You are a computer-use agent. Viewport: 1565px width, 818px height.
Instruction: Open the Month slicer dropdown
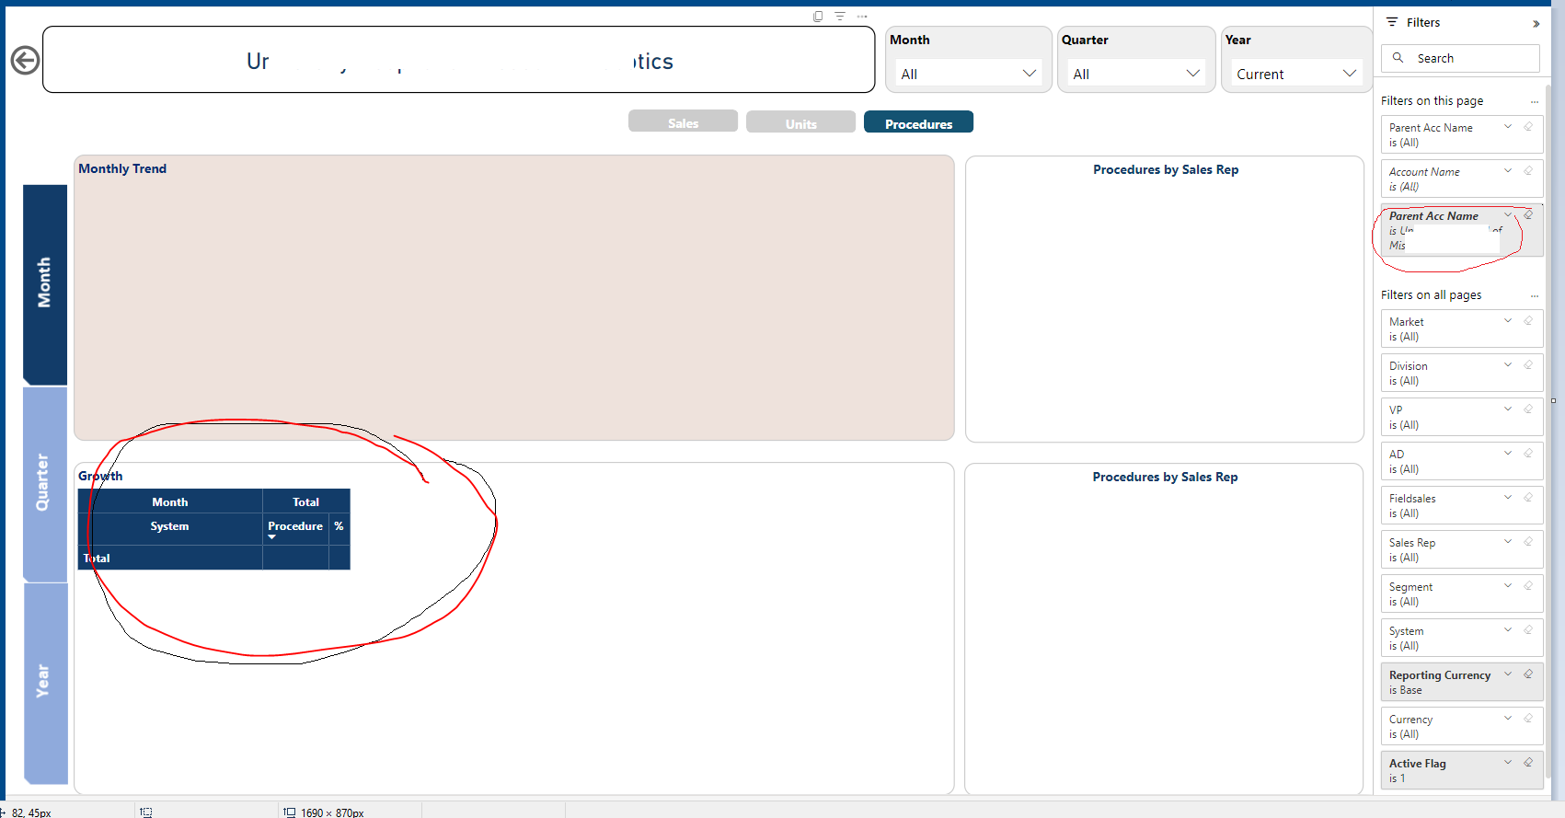[x=968, y=74]
